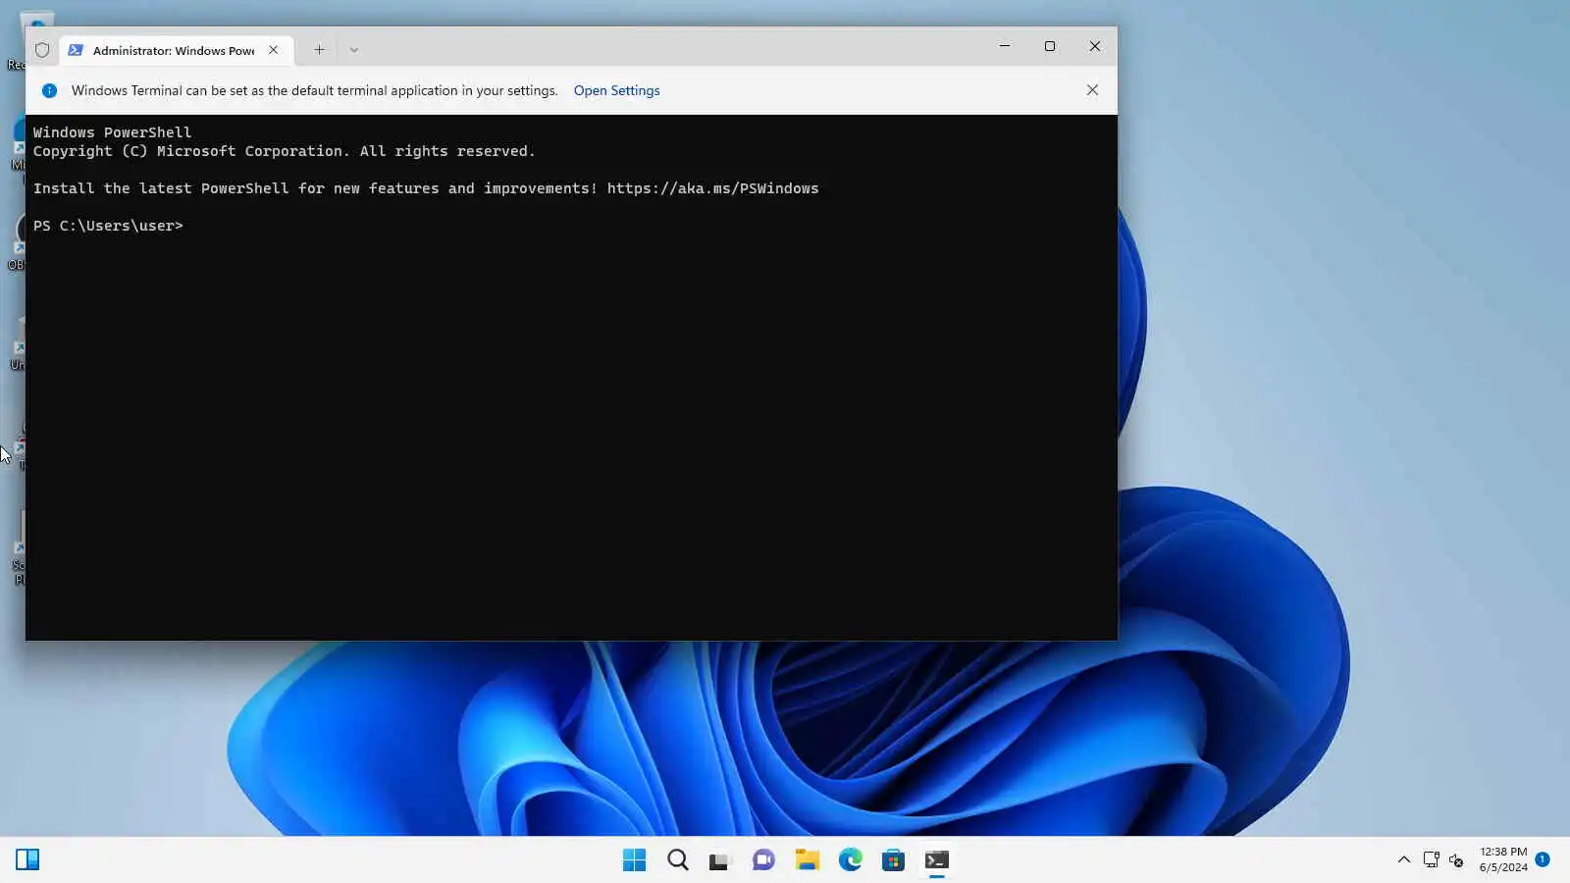The image size is (1570, 883).
Task: Click the PS C:\Users\user> prompt line
Action: coord(108,226)
